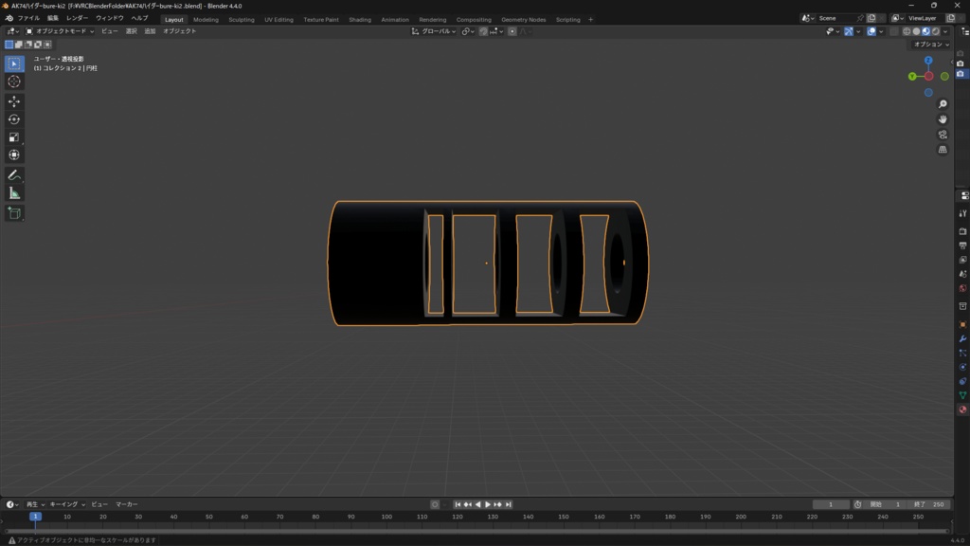Switch to rendered viewport shading

(x=935, y=31)
